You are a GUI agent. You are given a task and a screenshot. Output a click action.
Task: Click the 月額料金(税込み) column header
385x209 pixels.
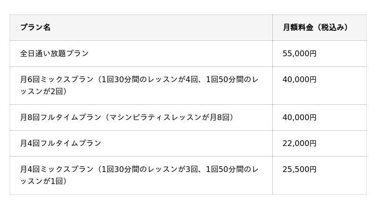click(315, 27)
